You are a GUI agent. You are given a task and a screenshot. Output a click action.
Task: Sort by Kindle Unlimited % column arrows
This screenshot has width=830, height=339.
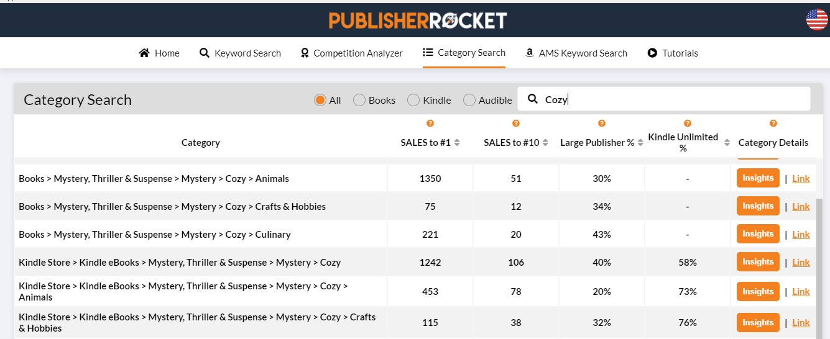point(727,143)
